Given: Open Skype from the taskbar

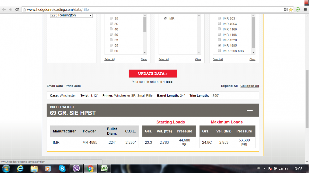Looking at the screenshot, I should pyautogui.click(x=62, y=169).
